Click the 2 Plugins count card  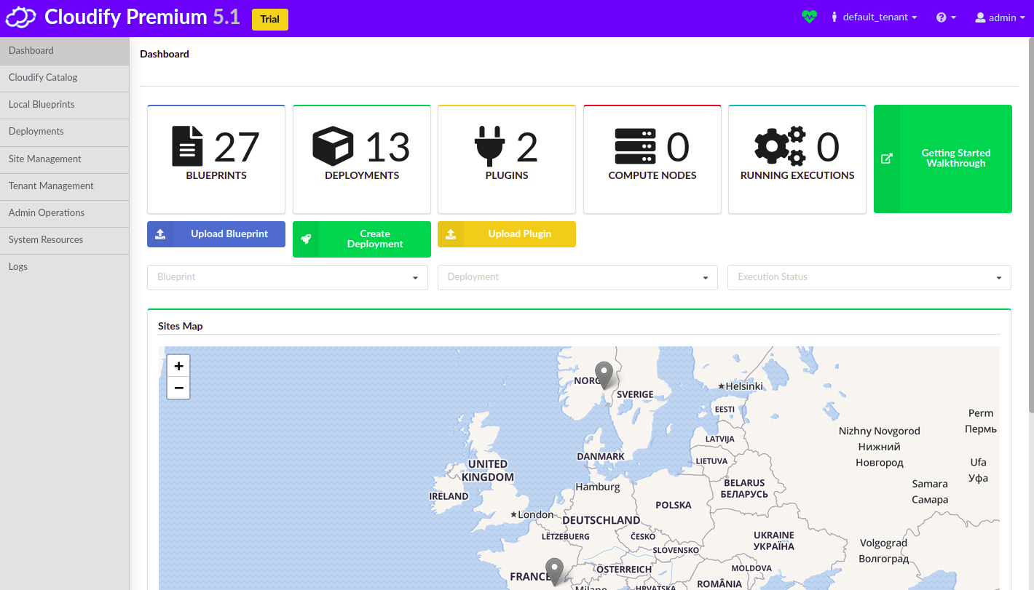[507, 159]
